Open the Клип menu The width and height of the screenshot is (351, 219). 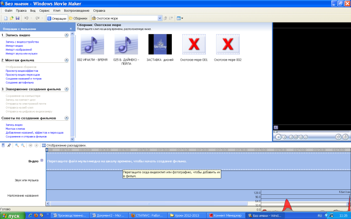point(57,10)
